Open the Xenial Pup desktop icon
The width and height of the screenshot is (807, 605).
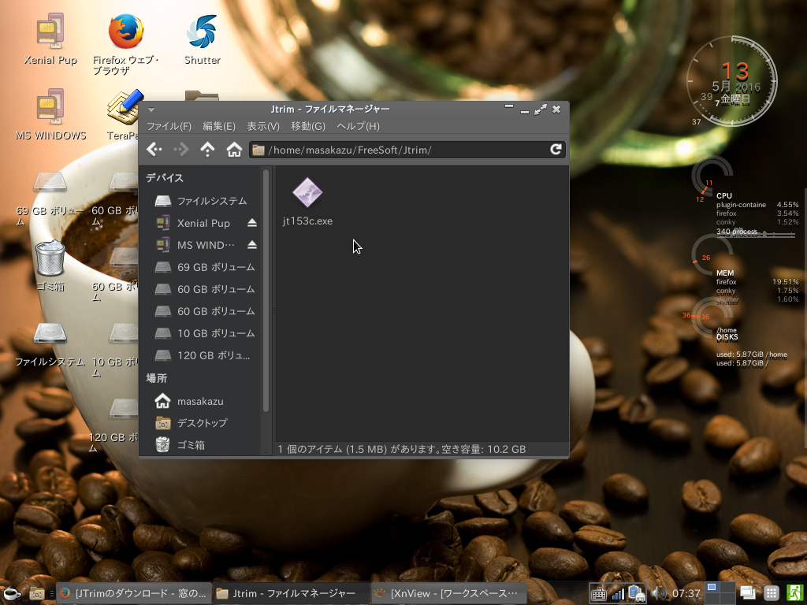(50, 32)
